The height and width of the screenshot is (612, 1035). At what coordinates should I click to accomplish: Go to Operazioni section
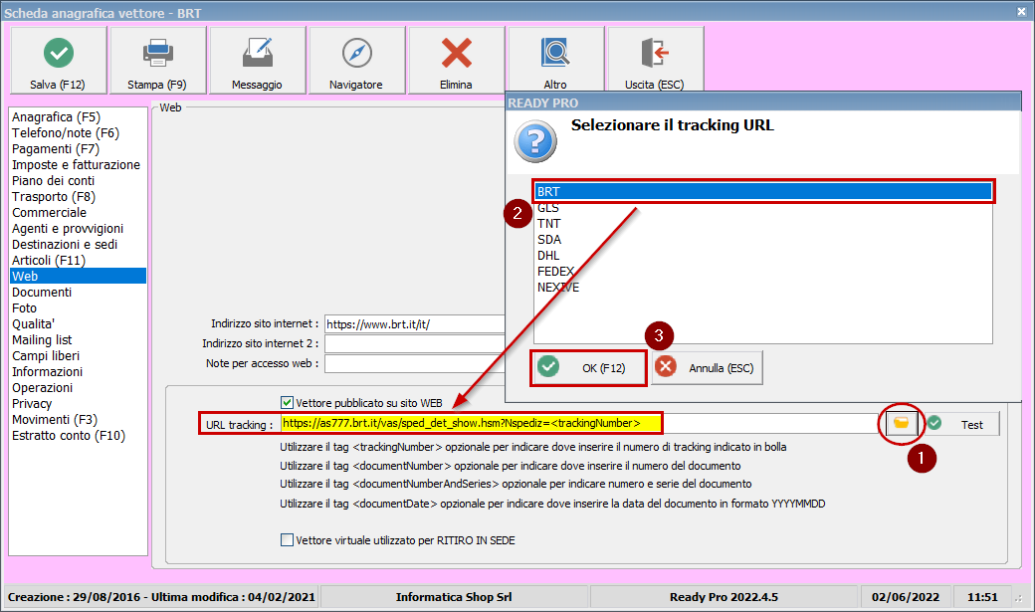pos(78,387)
